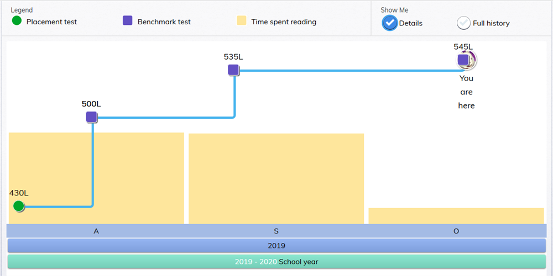
Task: Select the 500L benchmark test marker
Action: coord(92,117)
